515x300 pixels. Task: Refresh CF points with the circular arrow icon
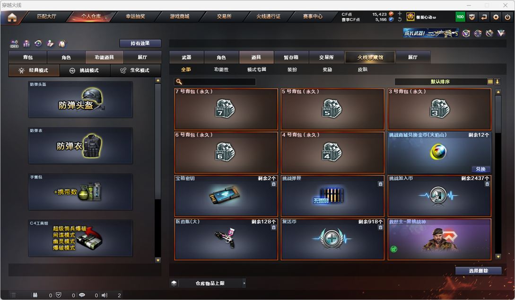pos(400,19)
